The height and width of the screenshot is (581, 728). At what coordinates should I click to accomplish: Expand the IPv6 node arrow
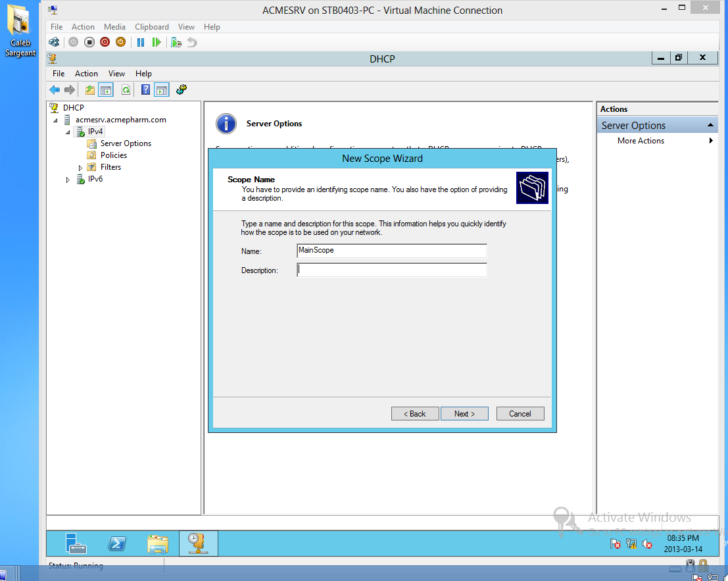68,180
